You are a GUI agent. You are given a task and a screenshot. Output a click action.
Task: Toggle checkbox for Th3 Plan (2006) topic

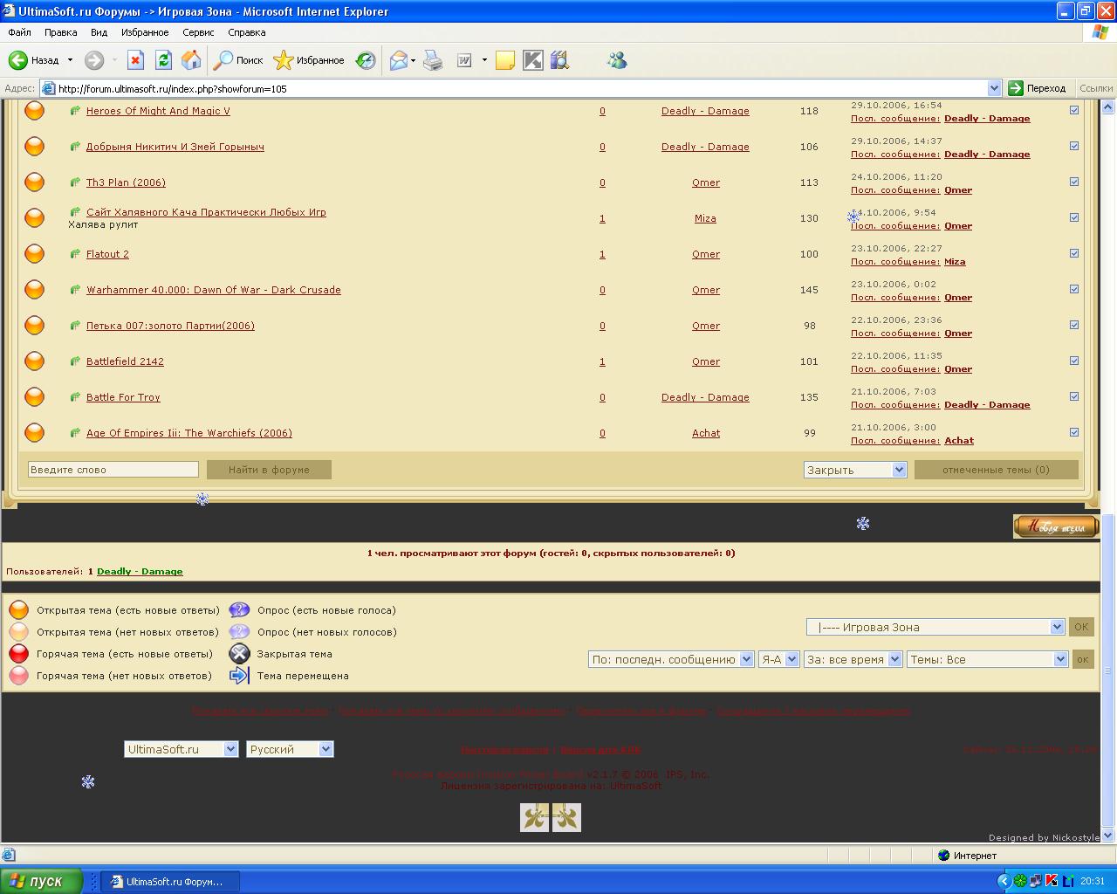coord(1074,182)
